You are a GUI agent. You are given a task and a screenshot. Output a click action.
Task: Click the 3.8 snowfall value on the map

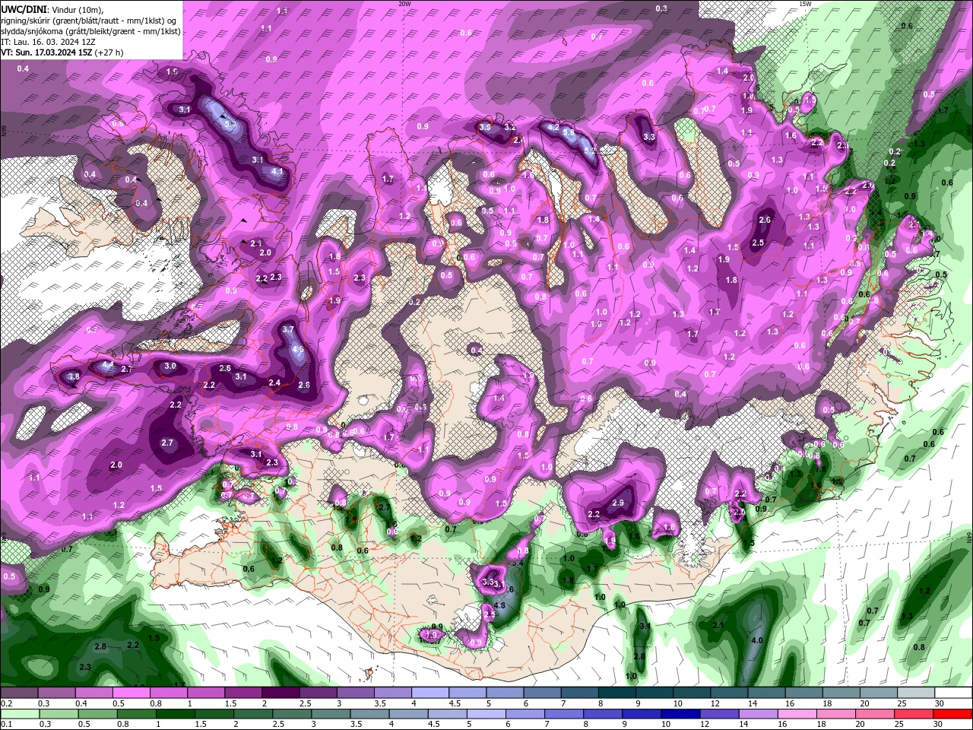point(74,376)
